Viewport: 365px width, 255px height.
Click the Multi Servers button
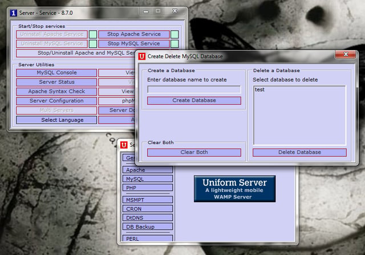[x=56, y=110]
